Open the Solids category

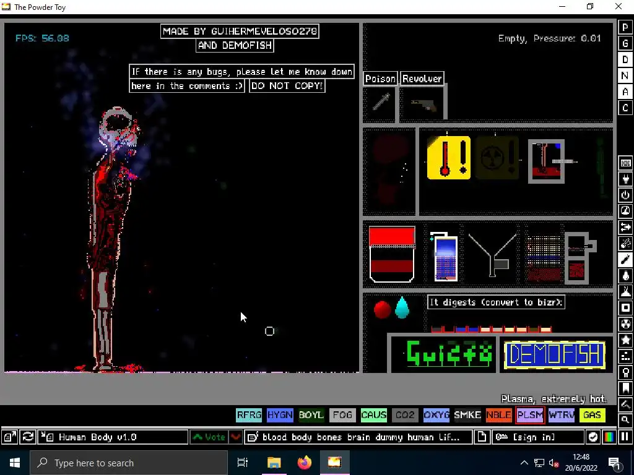[x=625, y=308]
